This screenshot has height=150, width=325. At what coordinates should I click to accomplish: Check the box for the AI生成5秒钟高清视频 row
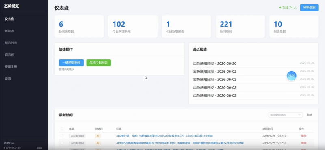click(62, 143)
